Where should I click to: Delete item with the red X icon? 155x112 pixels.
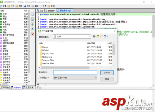tap(33, 34)
